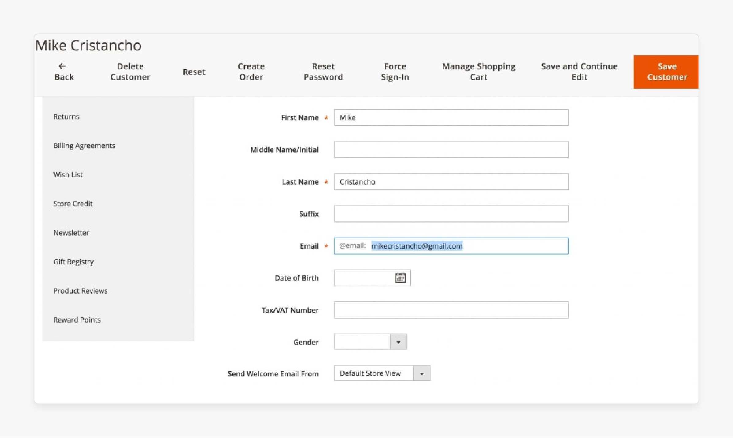Viewport: 733px width, 438px height.
Task: Click the Tax/VAT Number field
Action: click(x=451, y=310)
